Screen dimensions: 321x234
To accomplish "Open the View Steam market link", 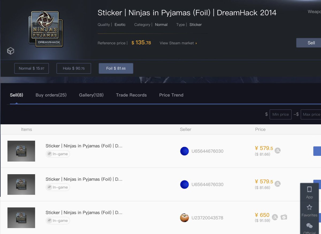I will [x=178, y=43].
